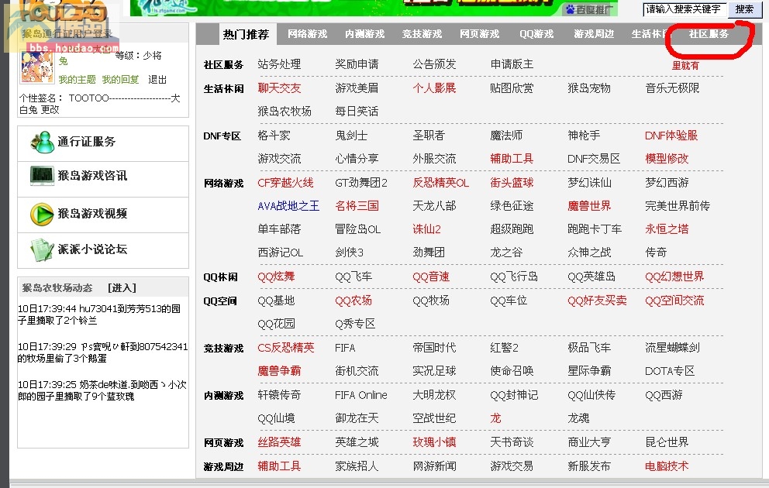
Task: Switch to the 热门推荐 tab
Action: pyautogui.click(x=247, y=34)
